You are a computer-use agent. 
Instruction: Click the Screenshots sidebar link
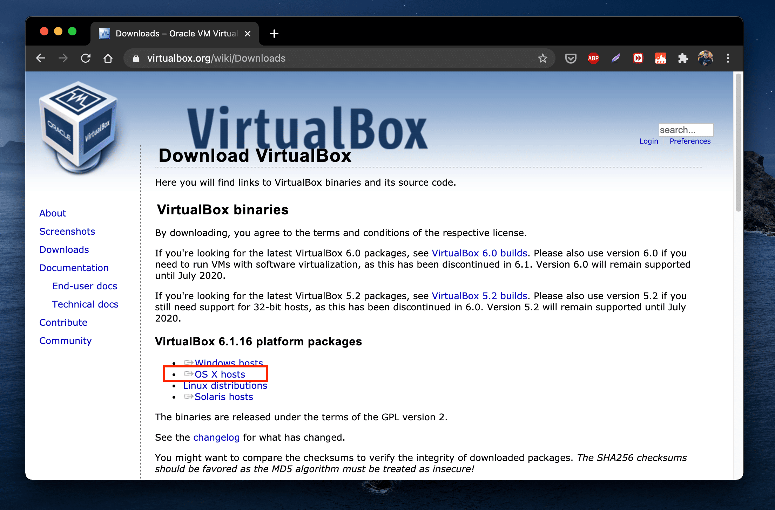[67, 231]
